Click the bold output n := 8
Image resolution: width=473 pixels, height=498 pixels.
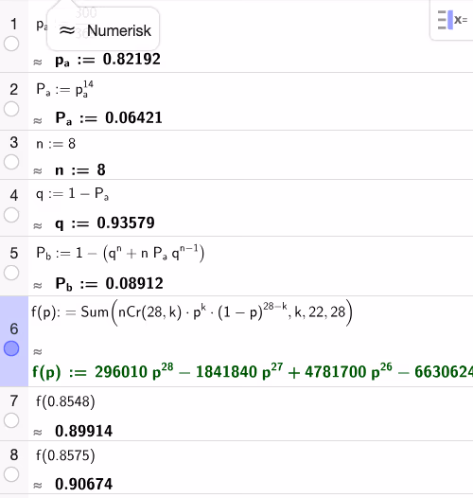[x=80, y=170]
